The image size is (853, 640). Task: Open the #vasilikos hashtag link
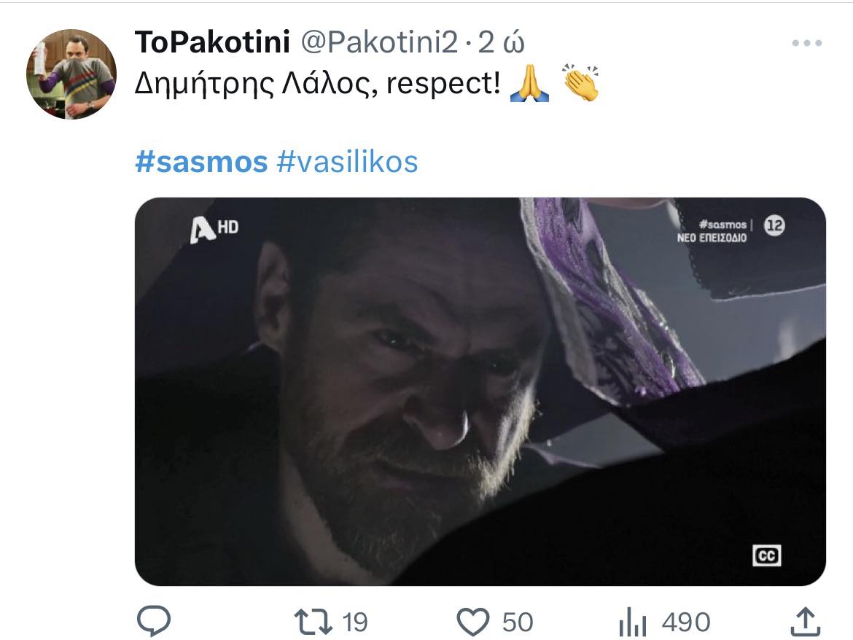(348, 161)
